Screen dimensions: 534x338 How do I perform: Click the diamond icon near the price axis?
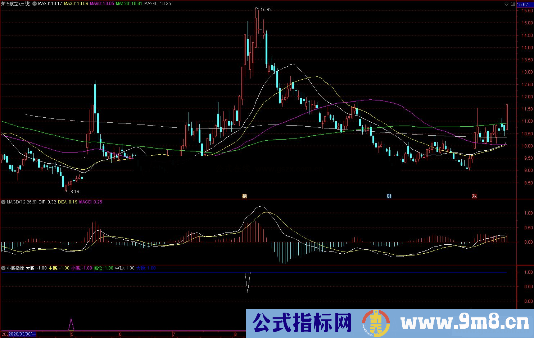click(x=507, y=4)
